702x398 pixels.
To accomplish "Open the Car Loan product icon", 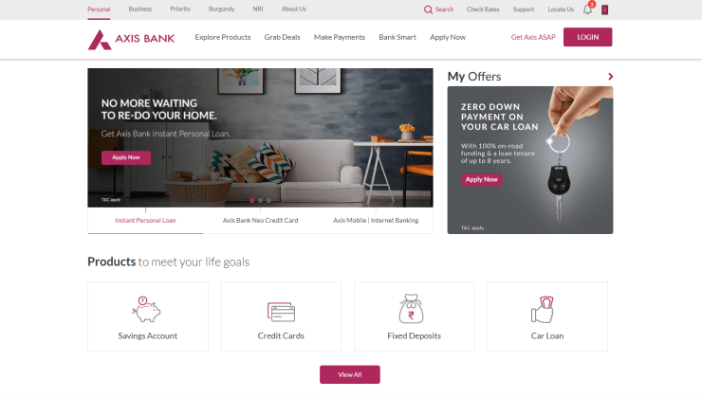I will click(543, 310).
